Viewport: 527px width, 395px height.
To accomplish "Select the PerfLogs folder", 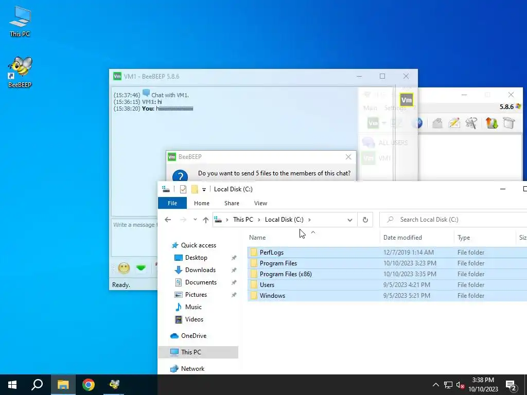I will [387, 253].
